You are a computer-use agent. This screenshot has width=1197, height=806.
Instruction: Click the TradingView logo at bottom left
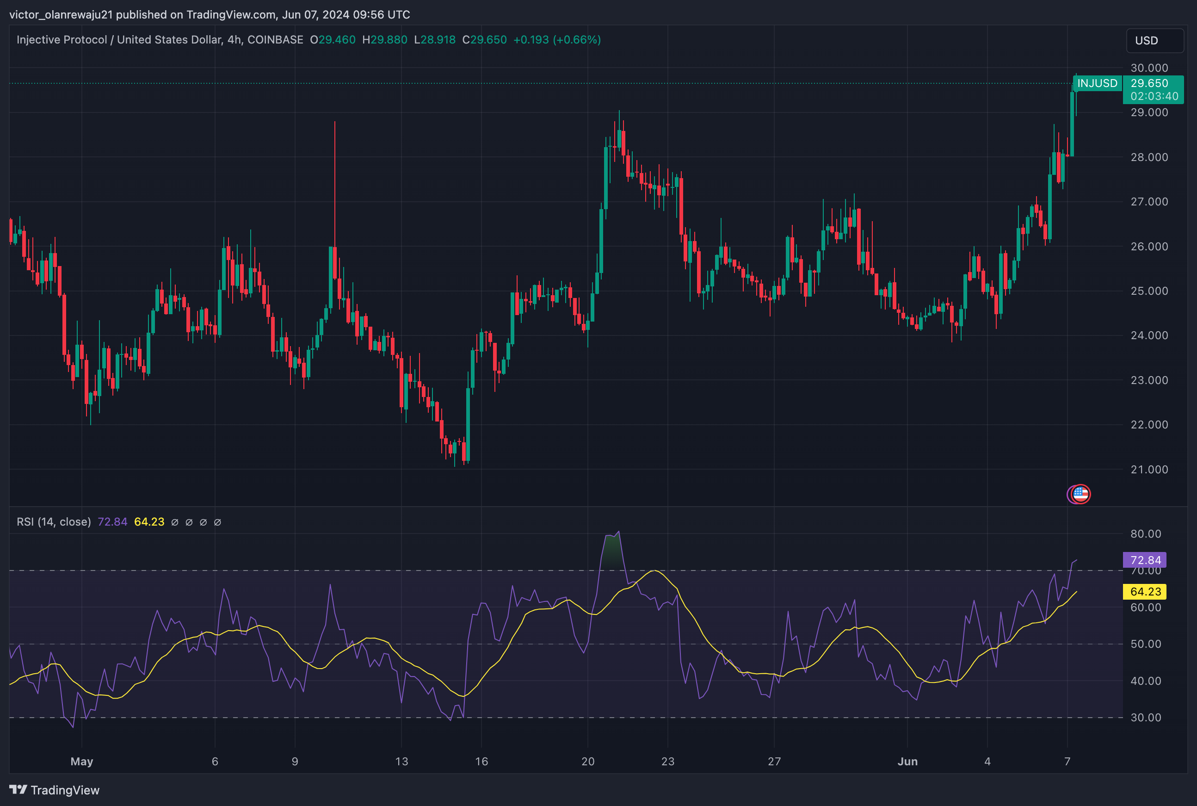[55, 789]
